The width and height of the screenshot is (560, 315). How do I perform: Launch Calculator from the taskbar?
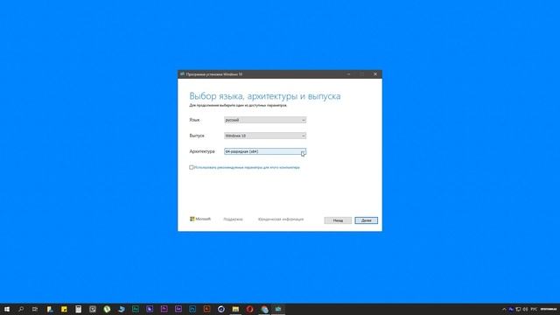78,309
